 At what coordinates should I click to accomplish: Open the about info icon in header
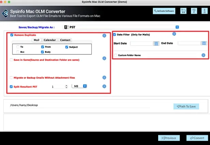[205, 11]
